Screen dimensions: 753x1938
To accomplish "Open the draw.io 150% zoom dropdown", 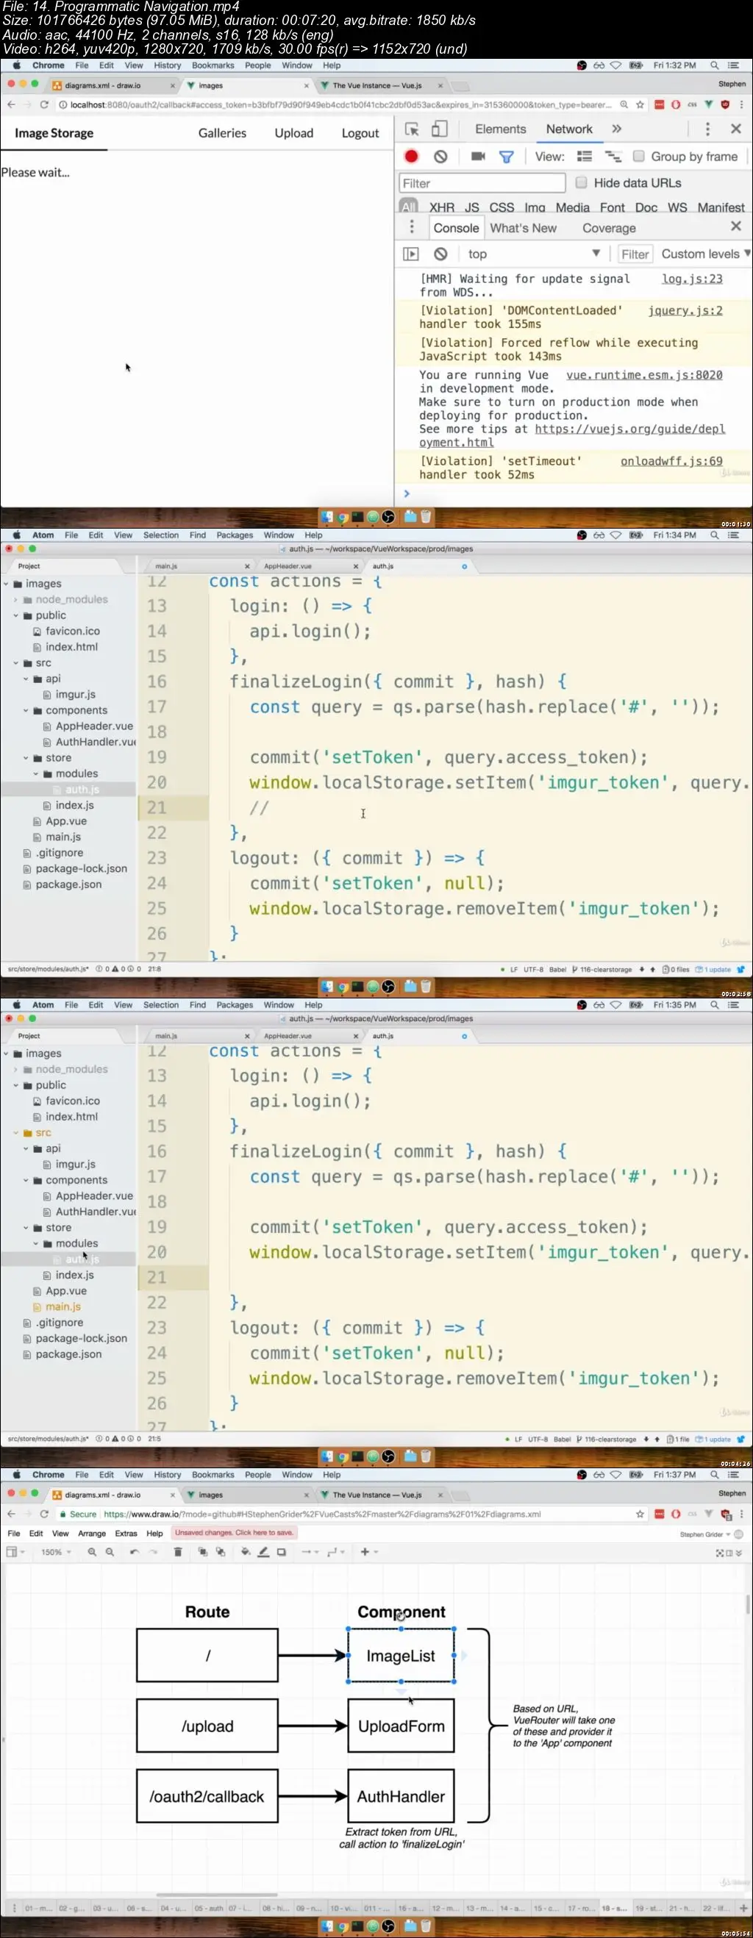I will pyautogui.click(x=57, y=1552).
